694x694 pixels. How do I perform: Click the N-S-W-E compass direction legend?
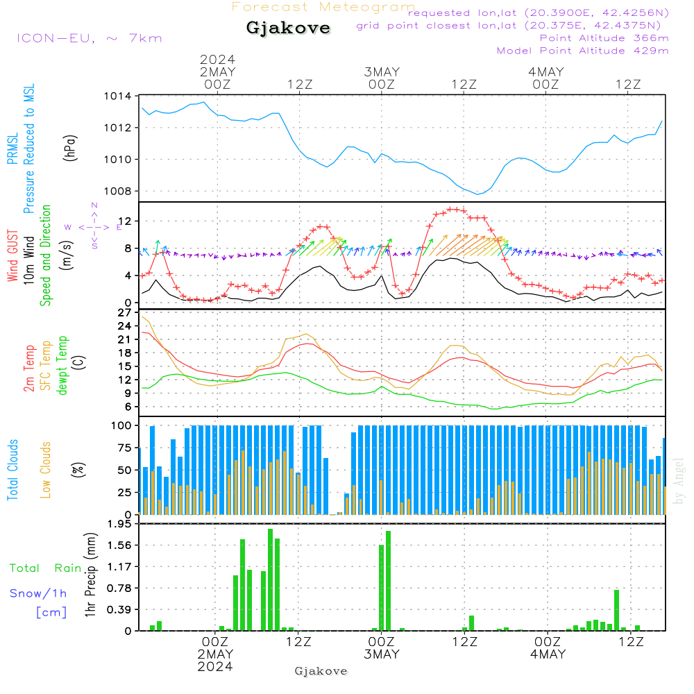pos(94,227)
